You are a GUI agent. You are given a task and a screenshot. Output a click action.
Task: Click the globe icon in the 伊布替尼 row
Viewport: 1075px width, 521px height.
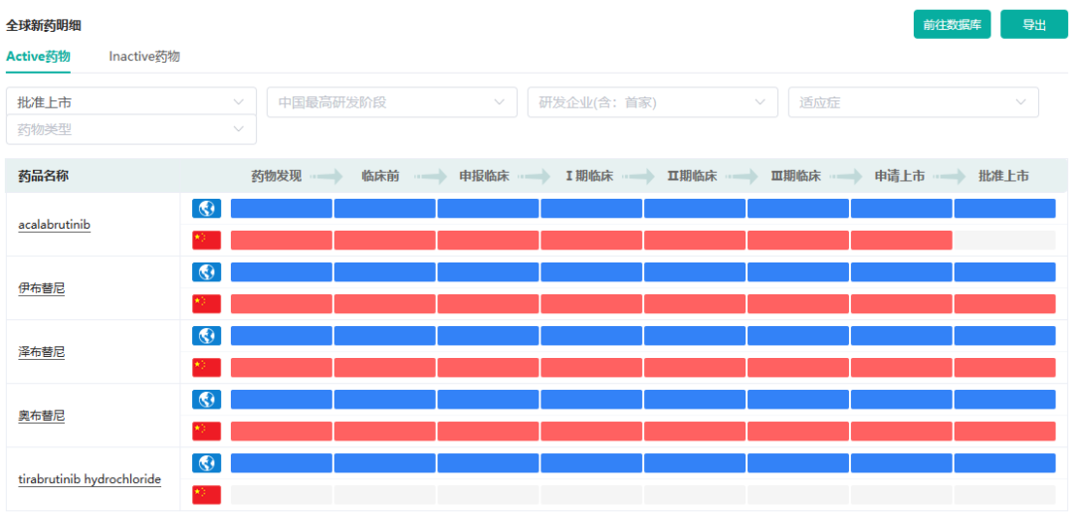pos(206,271)
